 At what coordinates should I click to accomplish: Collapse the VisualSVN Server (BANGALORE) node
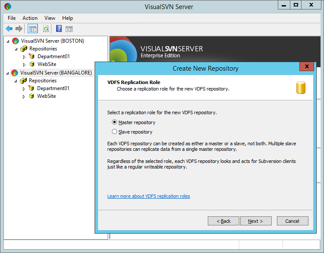7,73
